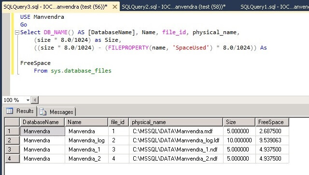Click the 9.539063 free space cell
This screenshot has height=175, width=309.
272,140
